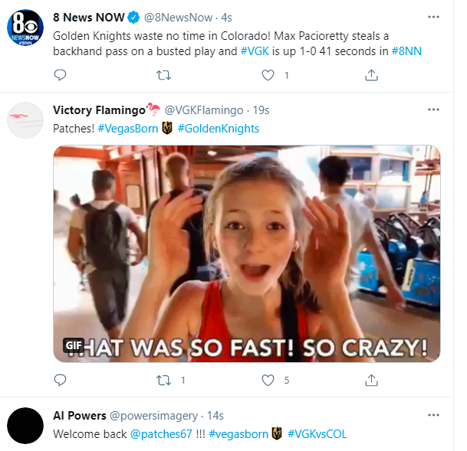Retweet the 8 News NOW tweet

point(163,75)
